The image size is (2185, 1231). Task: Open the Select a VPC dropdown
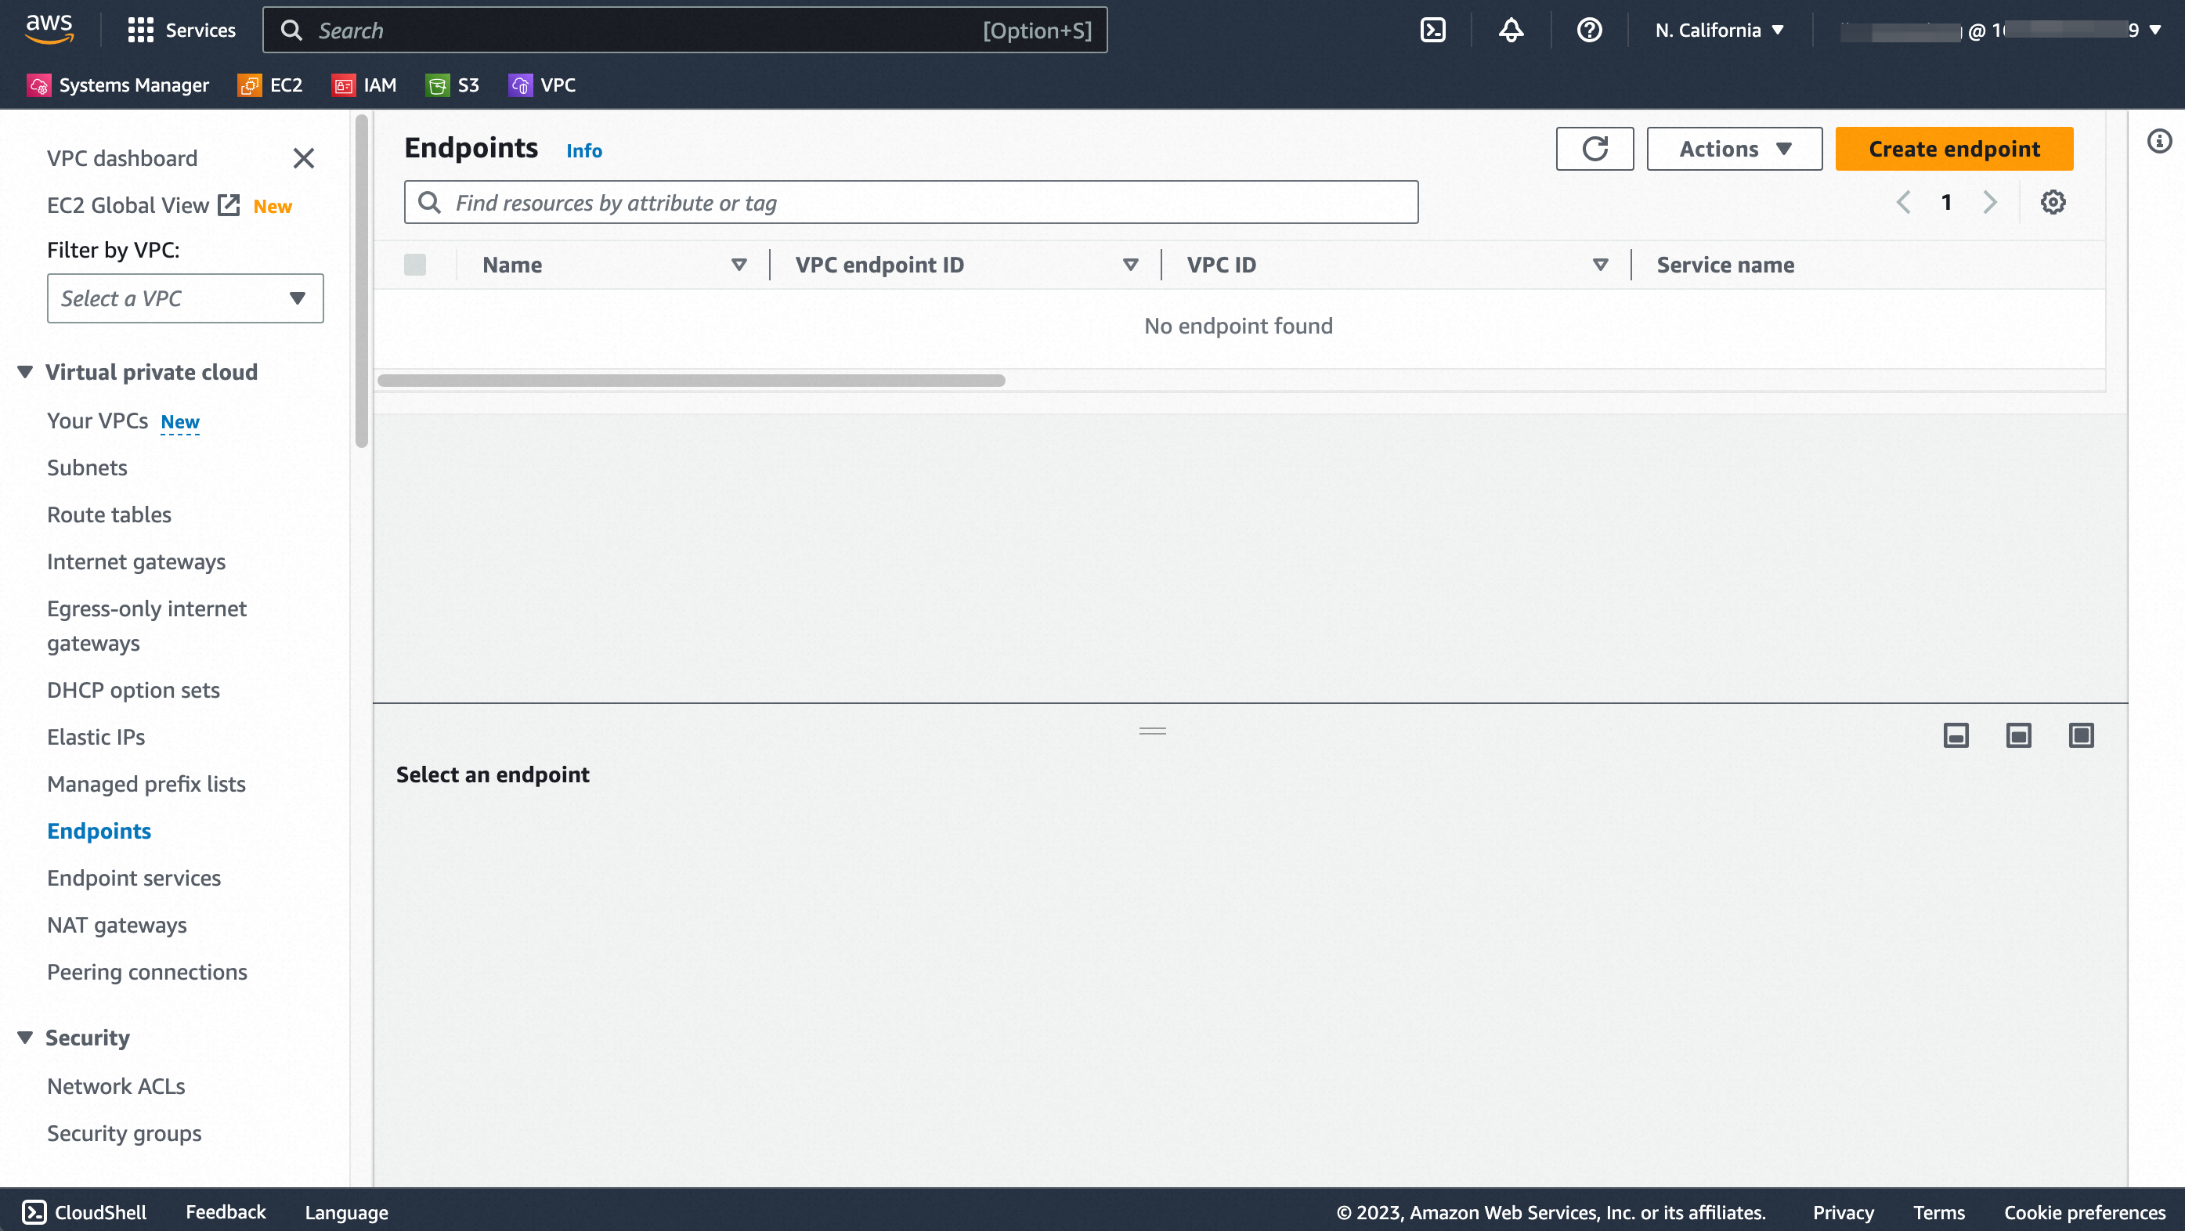185,298
